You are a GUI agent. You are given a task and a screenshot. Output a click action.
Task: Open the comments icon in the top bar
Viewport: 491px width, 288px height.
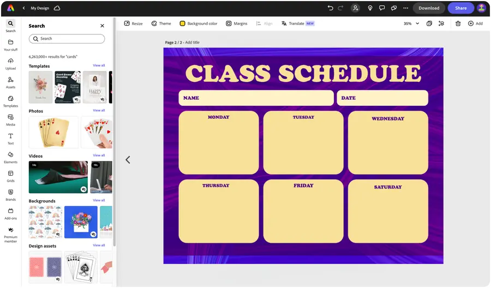[382, 8]
